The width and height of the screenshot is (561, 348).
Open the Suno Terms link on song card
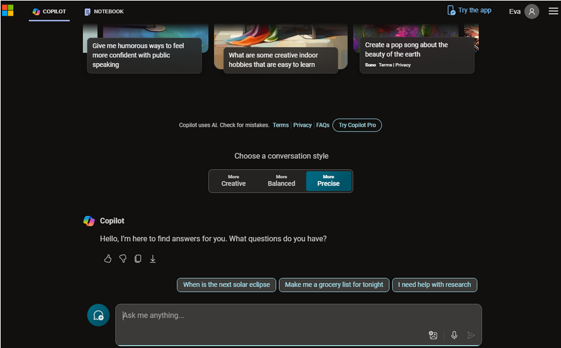385,65
